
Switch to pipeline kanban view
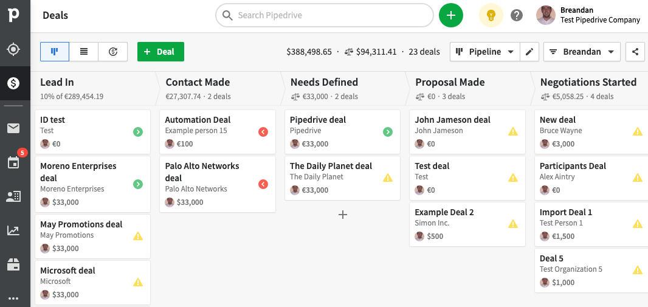coord(55,52)
